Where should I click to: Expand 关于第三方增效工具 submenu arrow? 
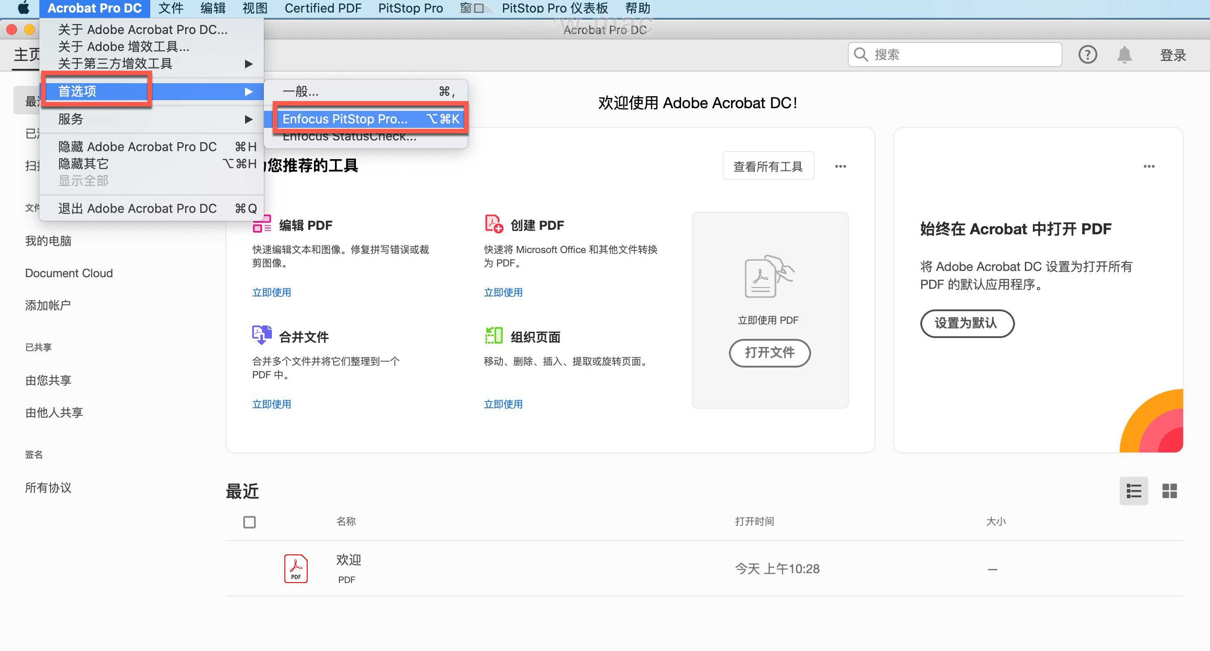249,64
